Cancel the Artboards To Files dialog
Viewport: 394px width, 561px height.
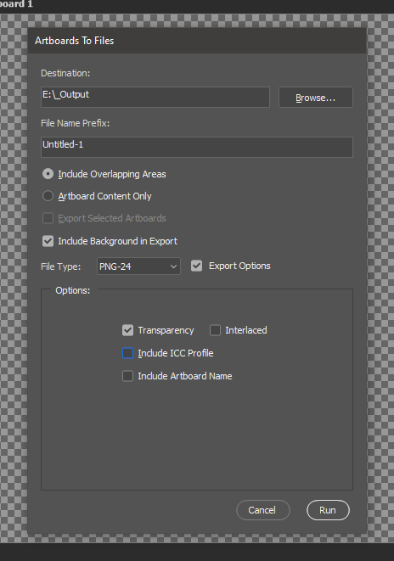262,510
